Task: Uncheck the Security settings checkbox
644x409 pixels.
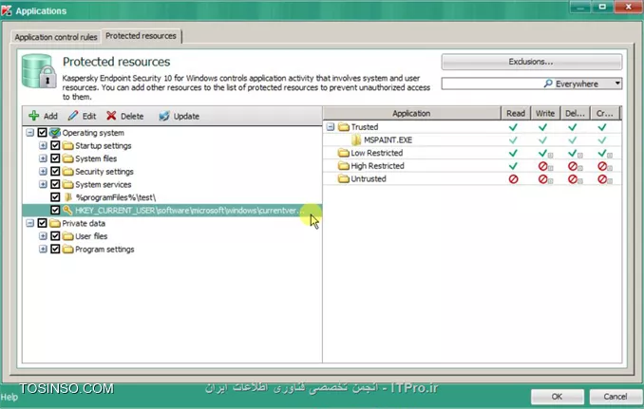Action: (55, 172)
